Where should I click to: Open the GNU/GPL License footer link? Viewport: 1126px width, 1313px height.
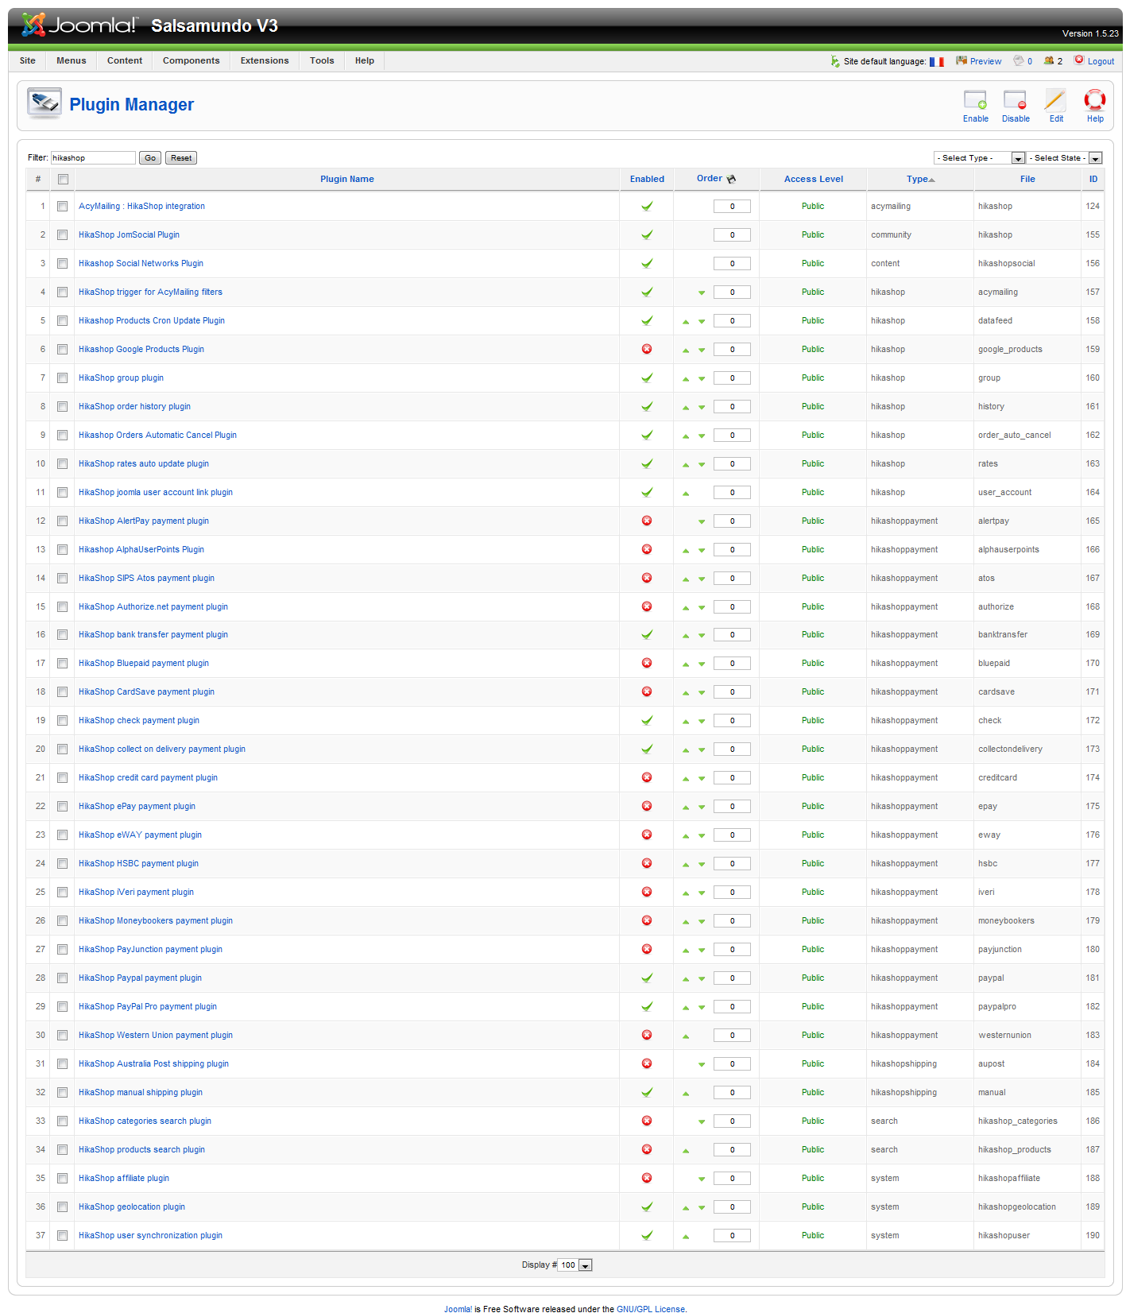651,1308
